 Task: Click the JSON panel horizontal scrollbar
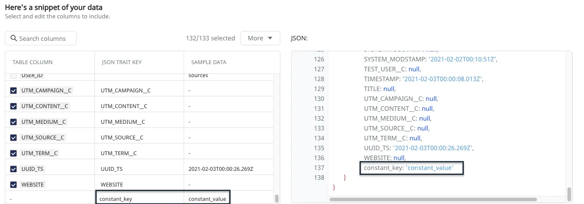coord(433,199)
